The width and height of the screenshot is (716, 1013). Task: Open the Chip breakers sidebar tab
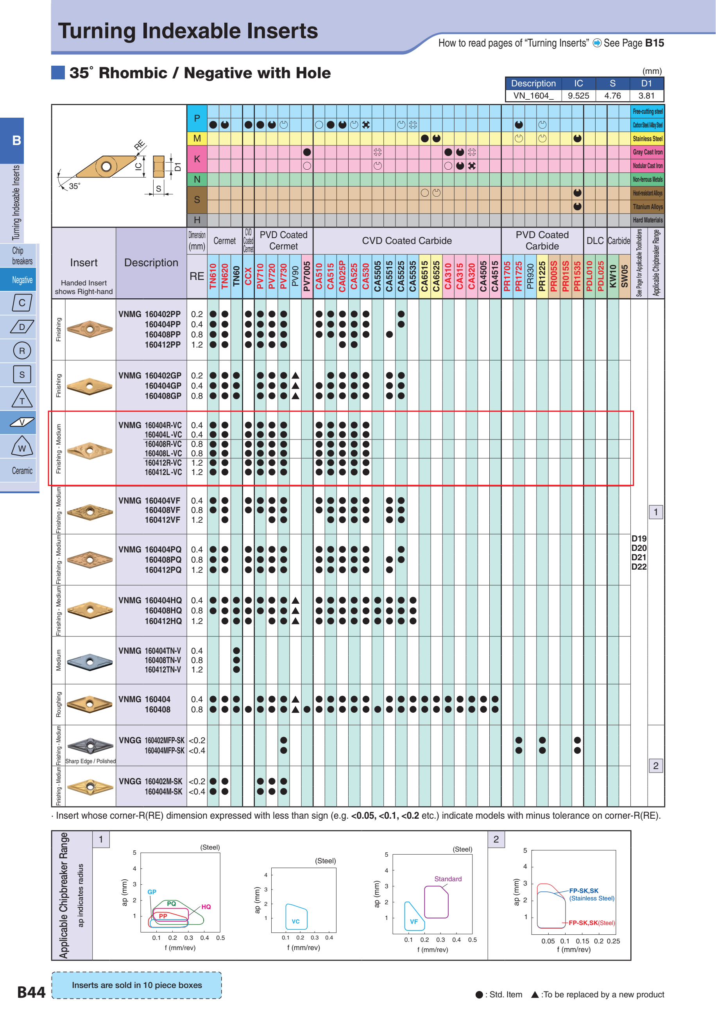[x=21, y=256]
